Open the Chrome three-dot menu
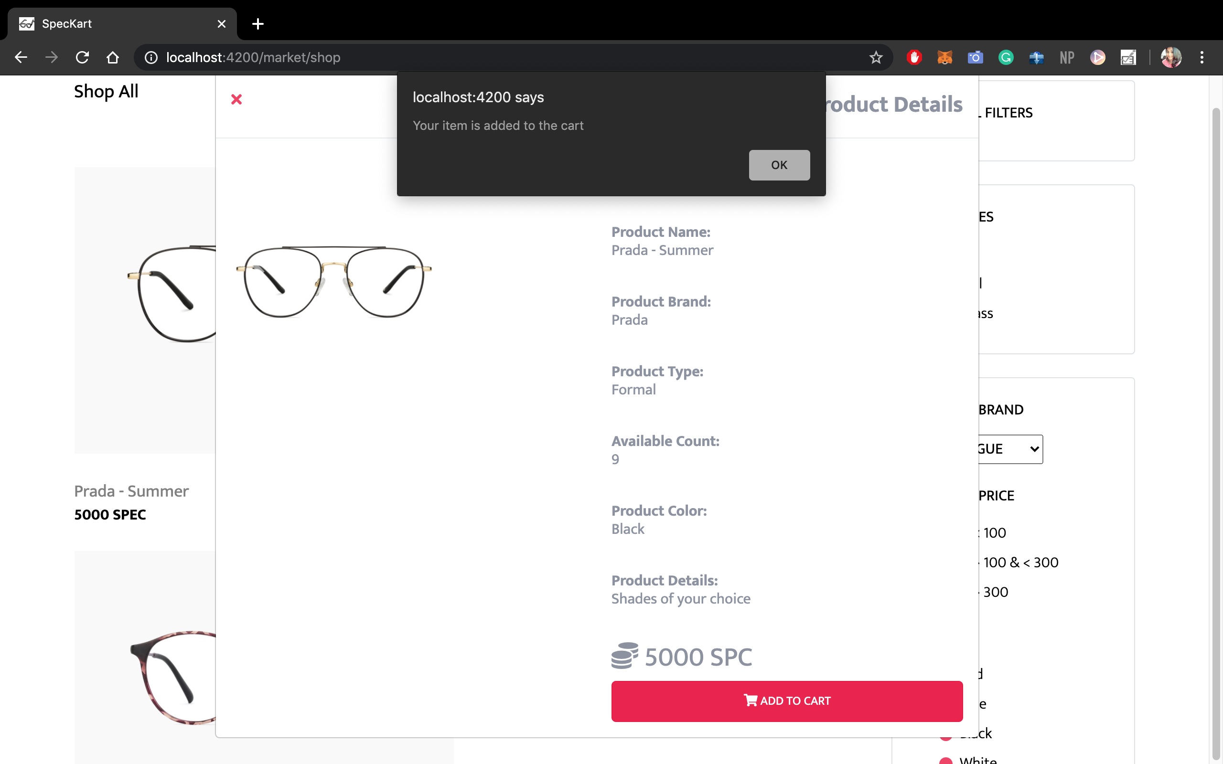1223x764 pixels. pos(1202,58)
